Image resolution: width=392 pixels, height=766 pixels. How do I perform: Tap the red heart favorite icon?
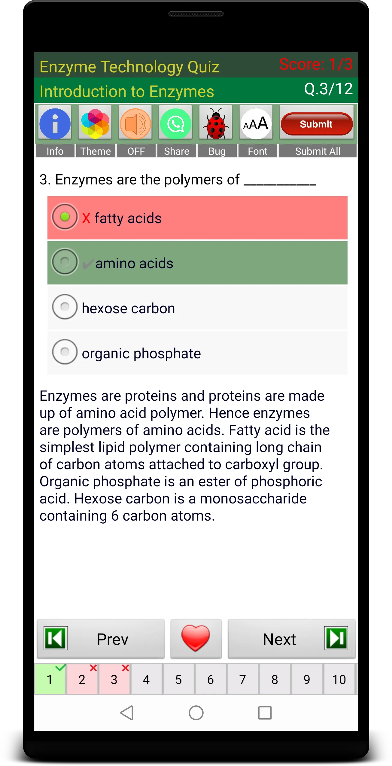point(196,639)
